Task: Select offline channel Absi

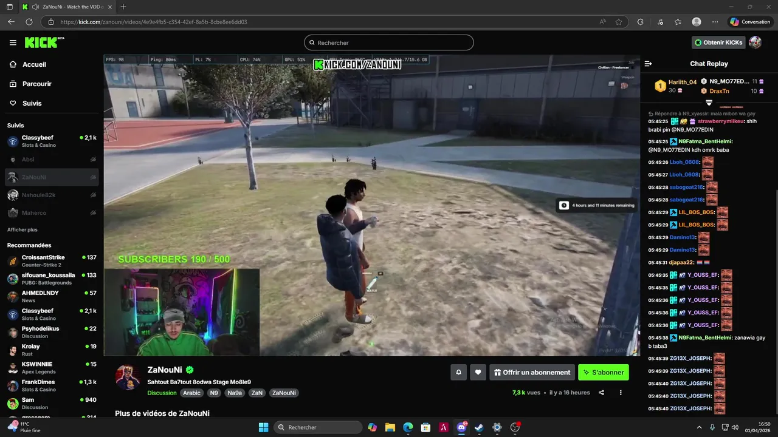Action: pyautogui.click(x=52, y=160)
